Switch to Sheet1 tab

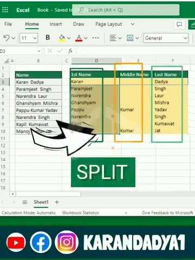point(41,202)
